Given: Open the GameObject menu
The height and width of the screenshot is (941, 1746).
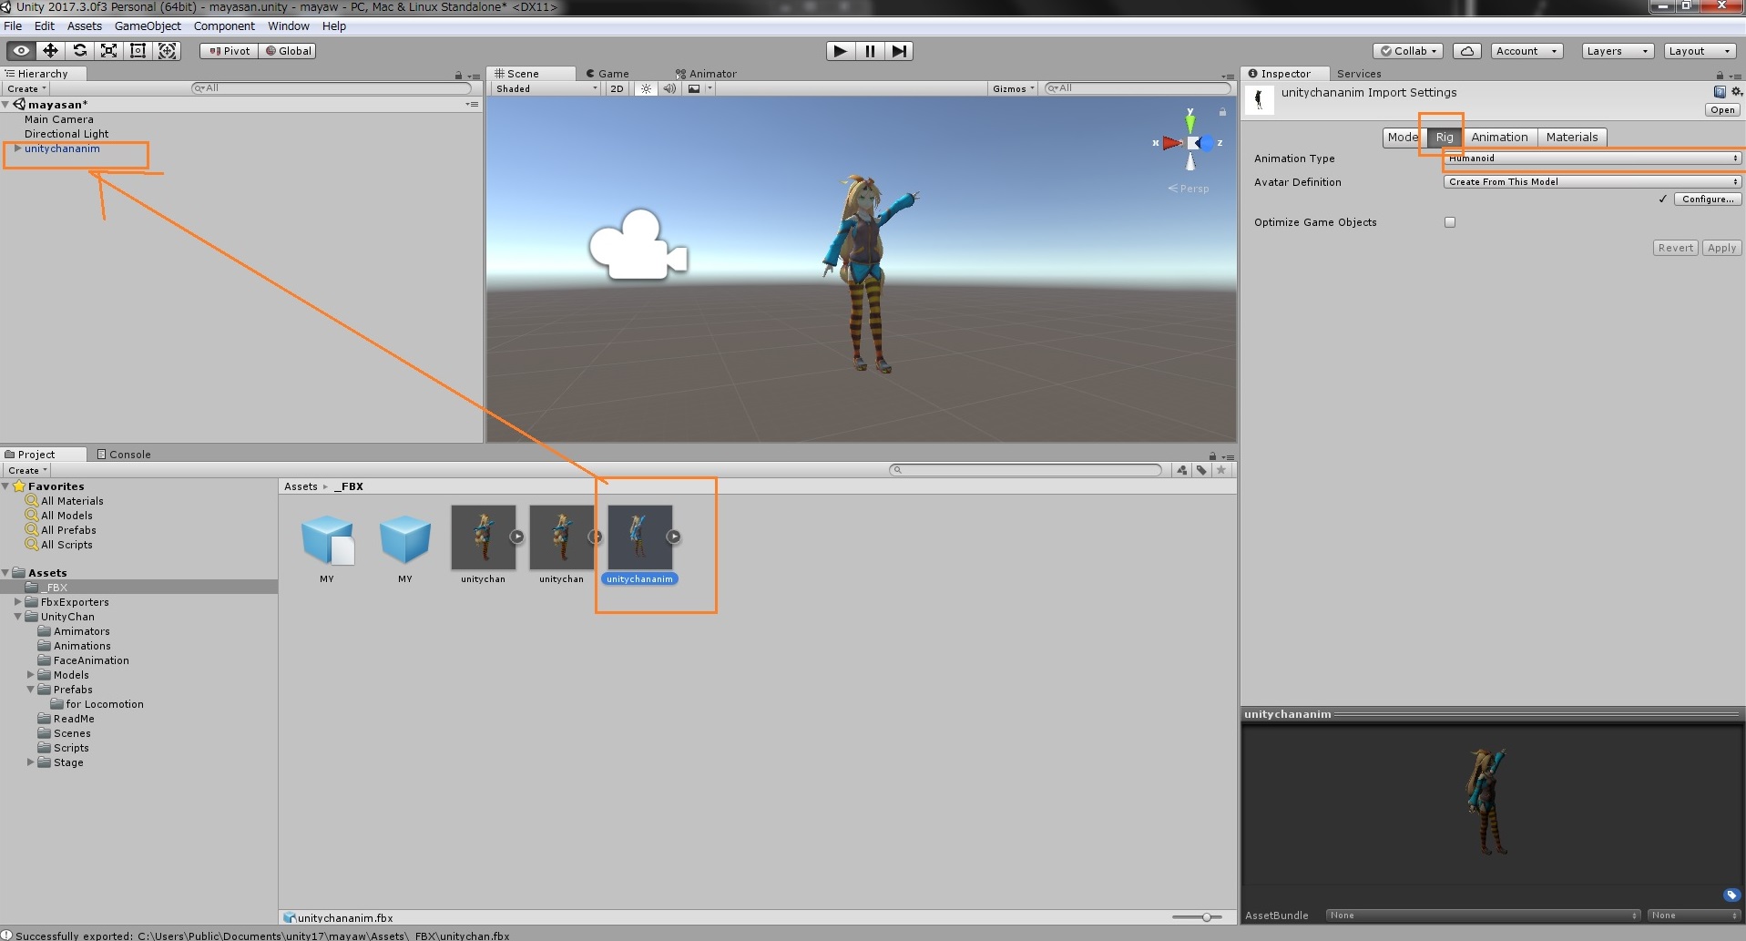Looking at the screenshot, I should [x=148, y=26].
